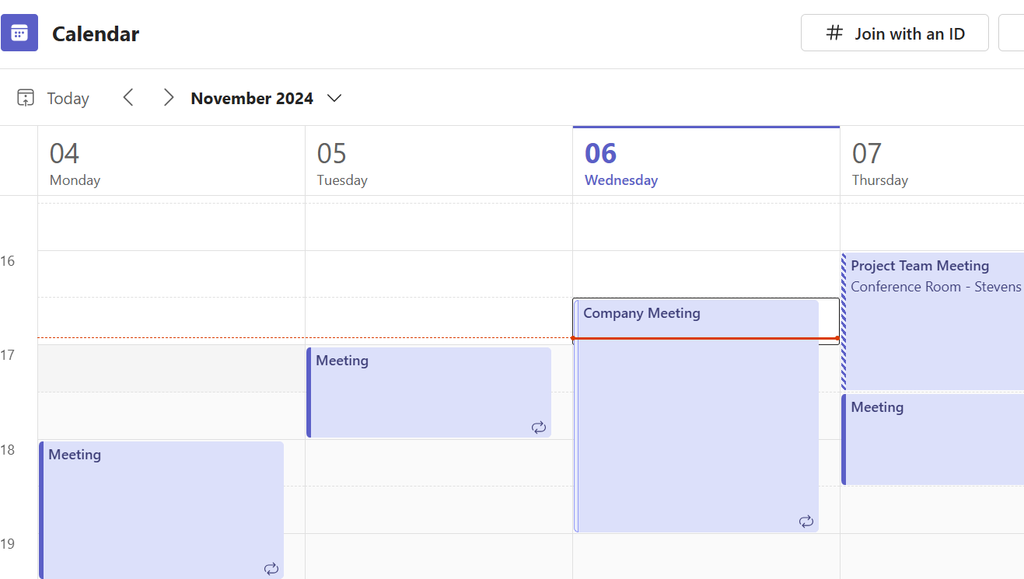Open Monday's Meeting event
The image size is (1024, 579).
point(161,511)
